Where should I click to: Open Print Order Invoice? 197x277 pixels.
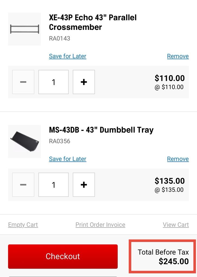point(100,225)
